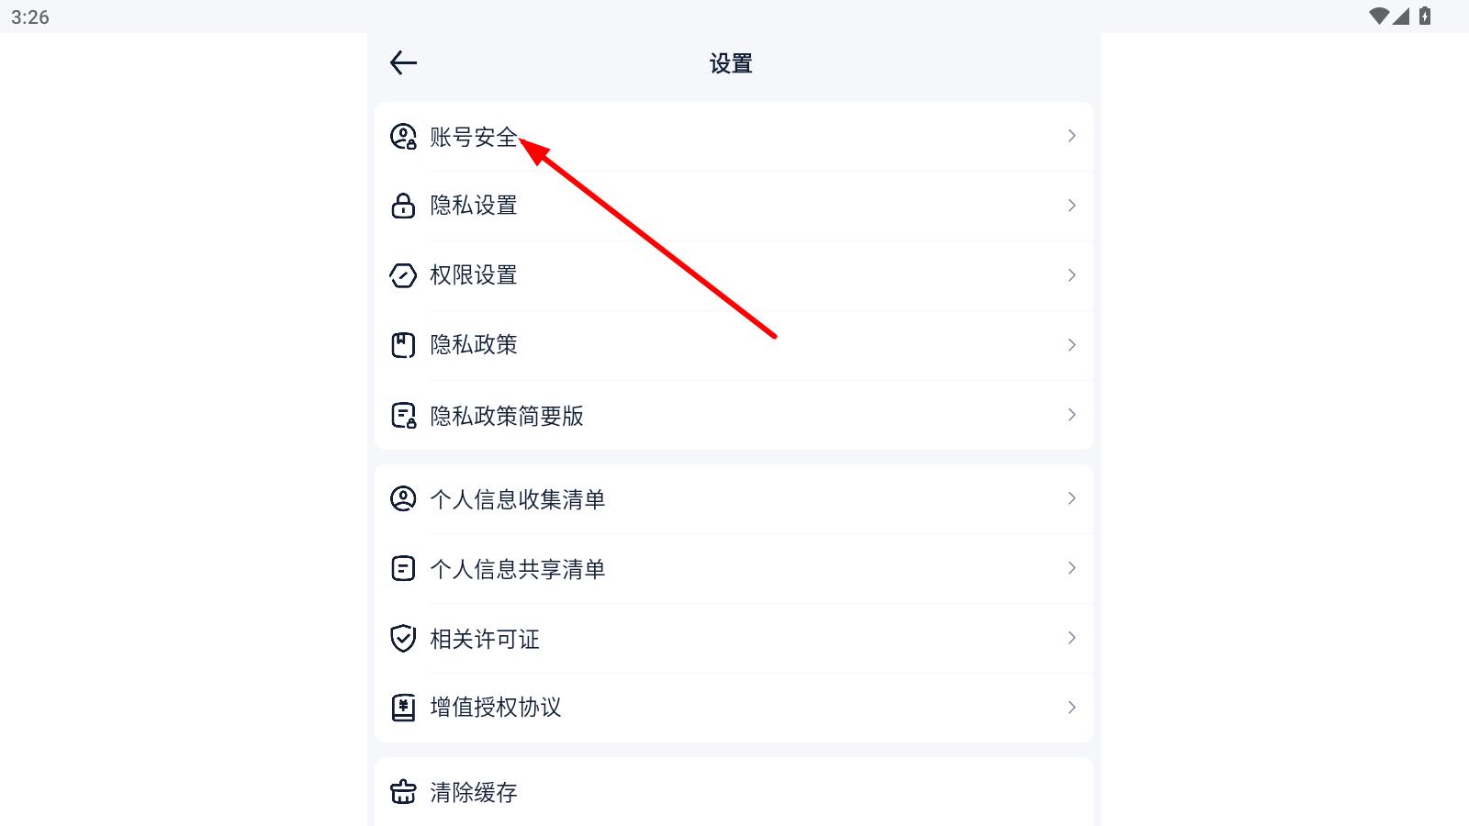The image size is (1469, 826).
Task: Click the 权限设置 permissions icon
Action: tap(403, 275)
